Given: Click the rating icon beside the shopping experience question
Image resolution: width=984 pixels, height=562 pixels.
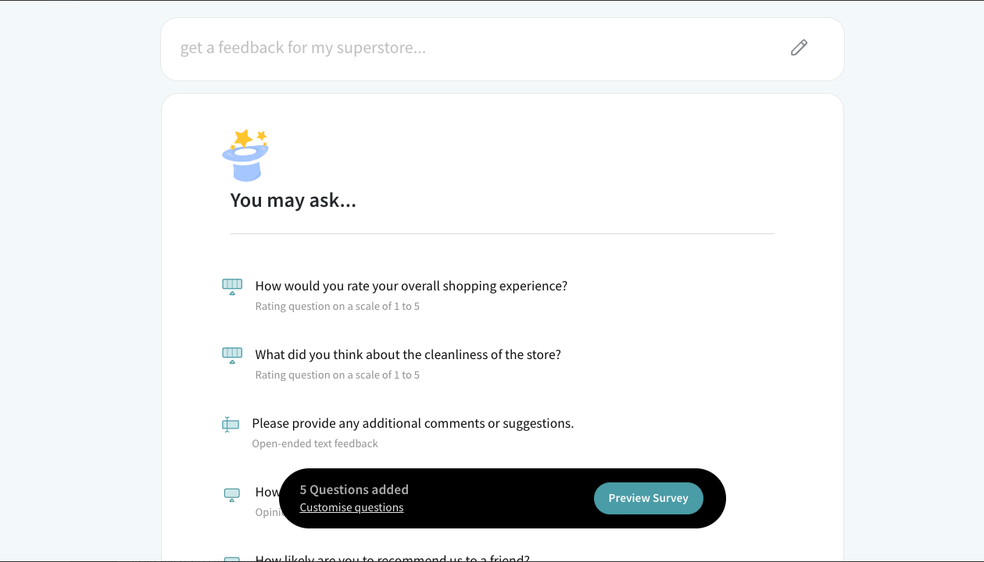Looking at the screenshot, I should [232, 286].
